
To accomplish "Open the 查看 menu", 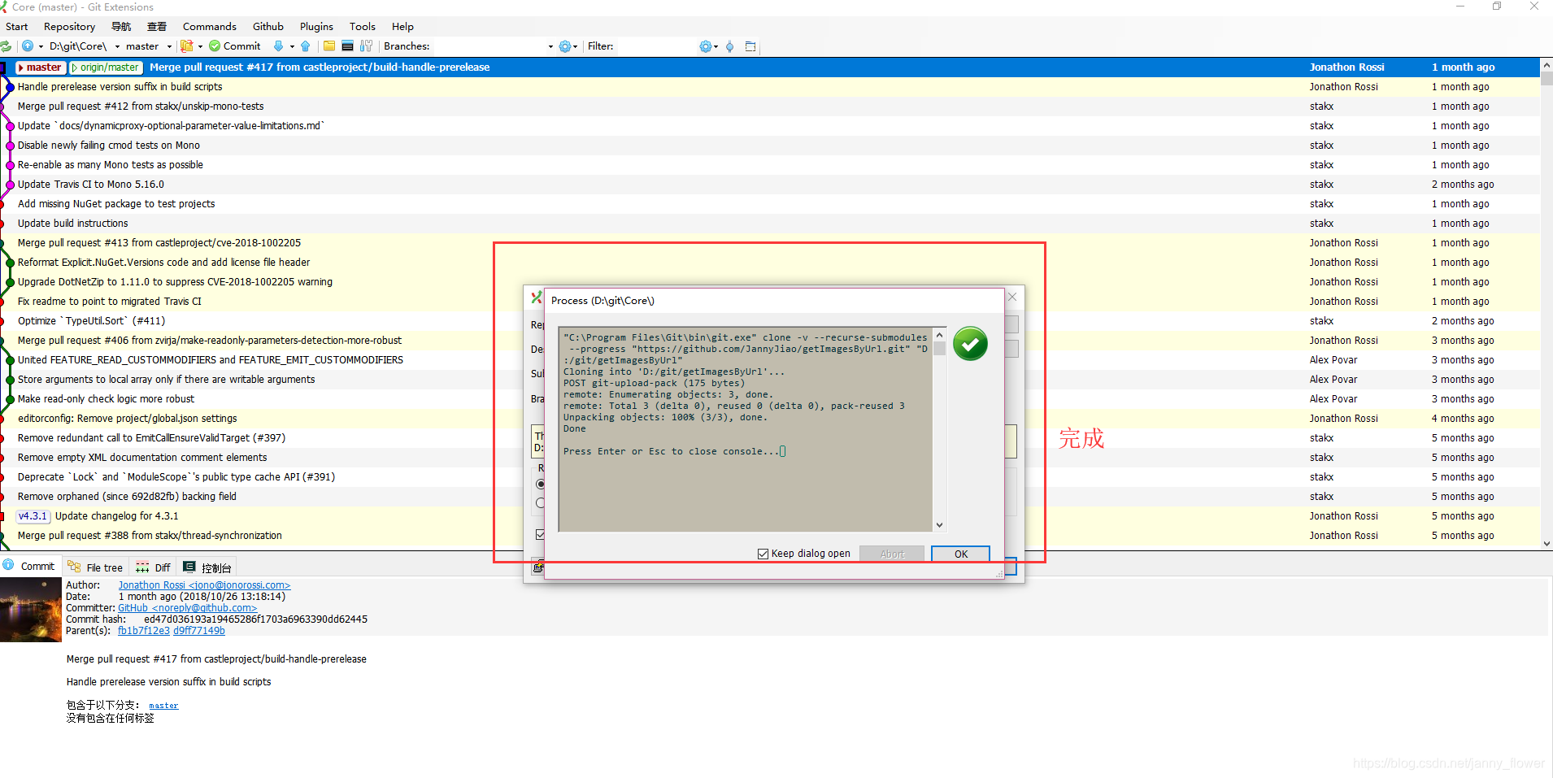I will pyautogui.click(x=157, y=27).
